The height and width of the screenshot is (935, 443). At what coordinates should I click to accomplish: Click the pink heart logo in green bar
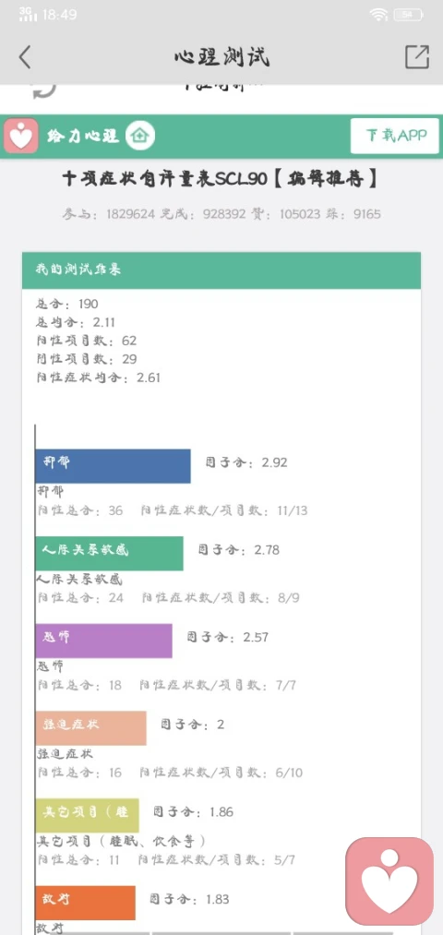pyautogui.click(x=21, y=136)
